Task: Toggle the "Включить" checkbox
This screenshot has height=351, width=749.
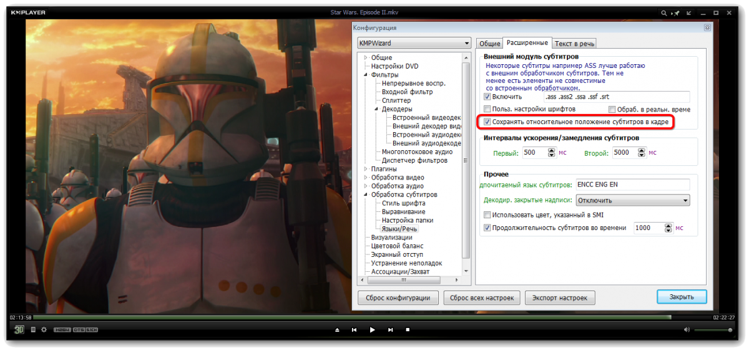Action: click(x=487, y=97)
